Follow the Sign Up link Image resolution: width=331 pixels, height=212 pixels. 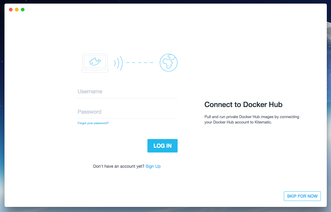tap(153, 166)
